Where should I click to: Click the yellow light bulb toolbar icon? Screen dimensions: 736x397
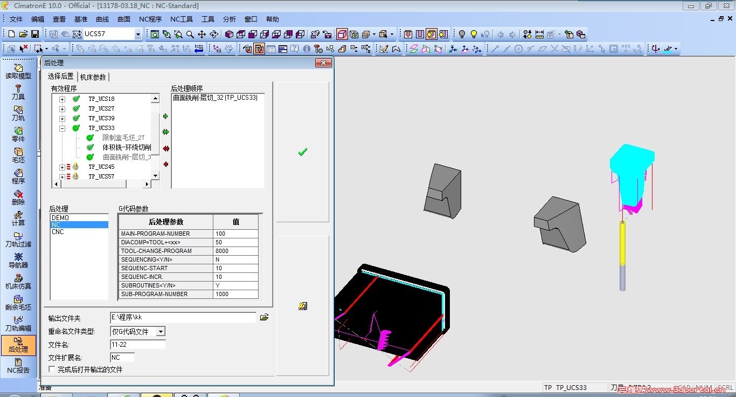click(x=474, y=34)
